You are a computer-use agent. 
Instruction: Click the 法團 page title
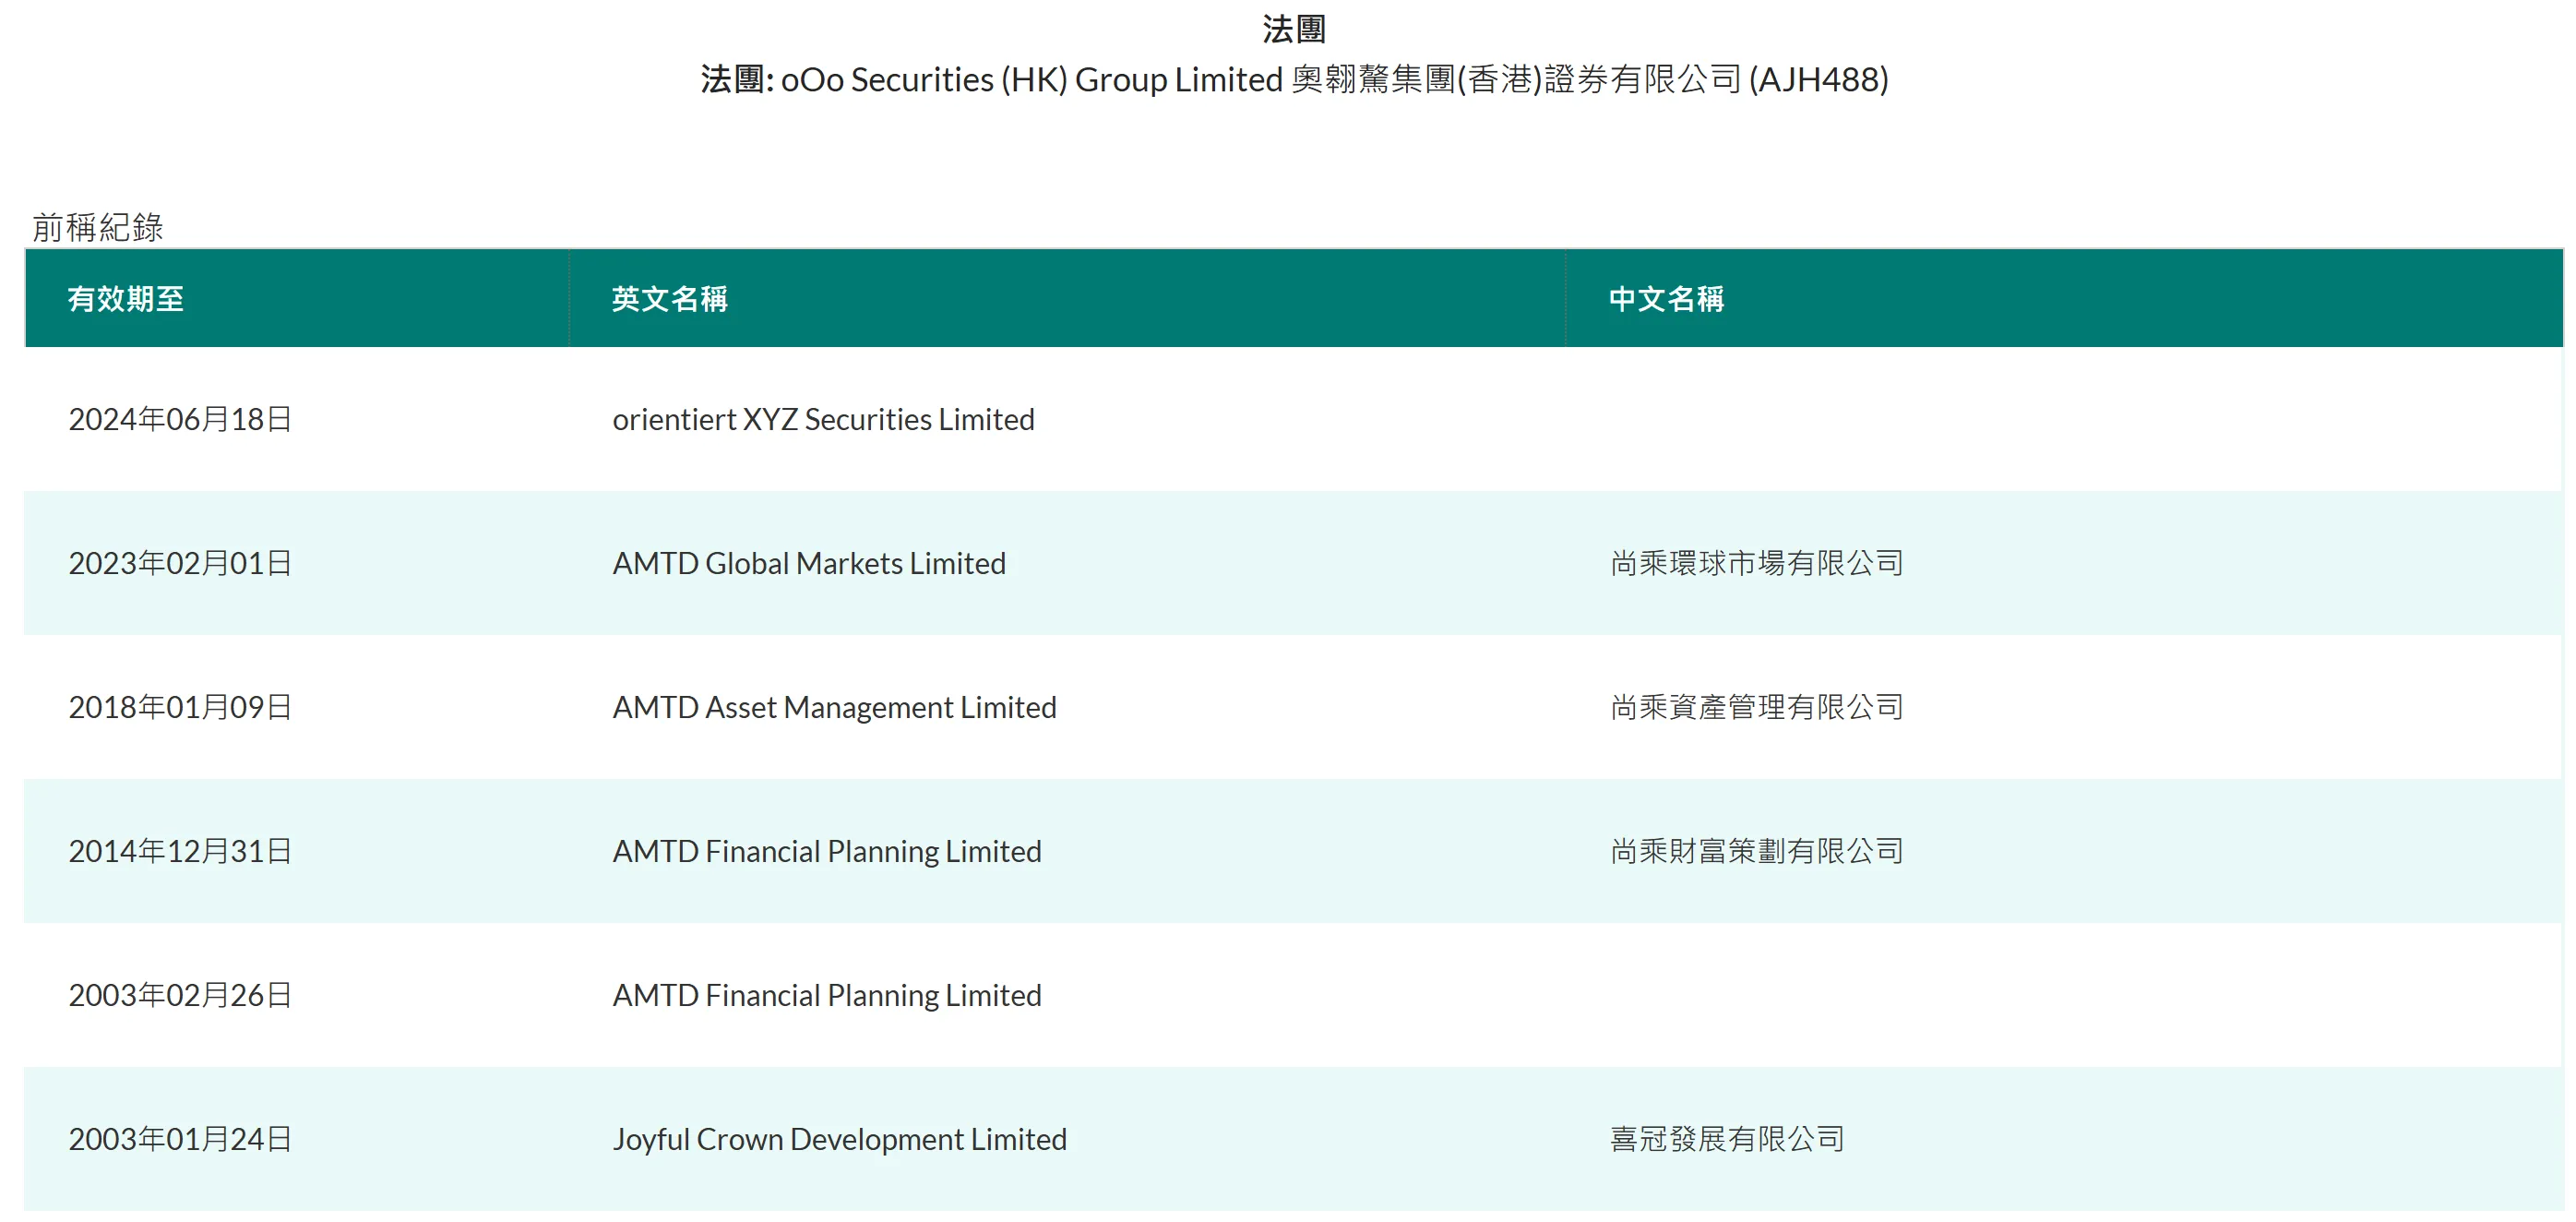click(1294, 29)
